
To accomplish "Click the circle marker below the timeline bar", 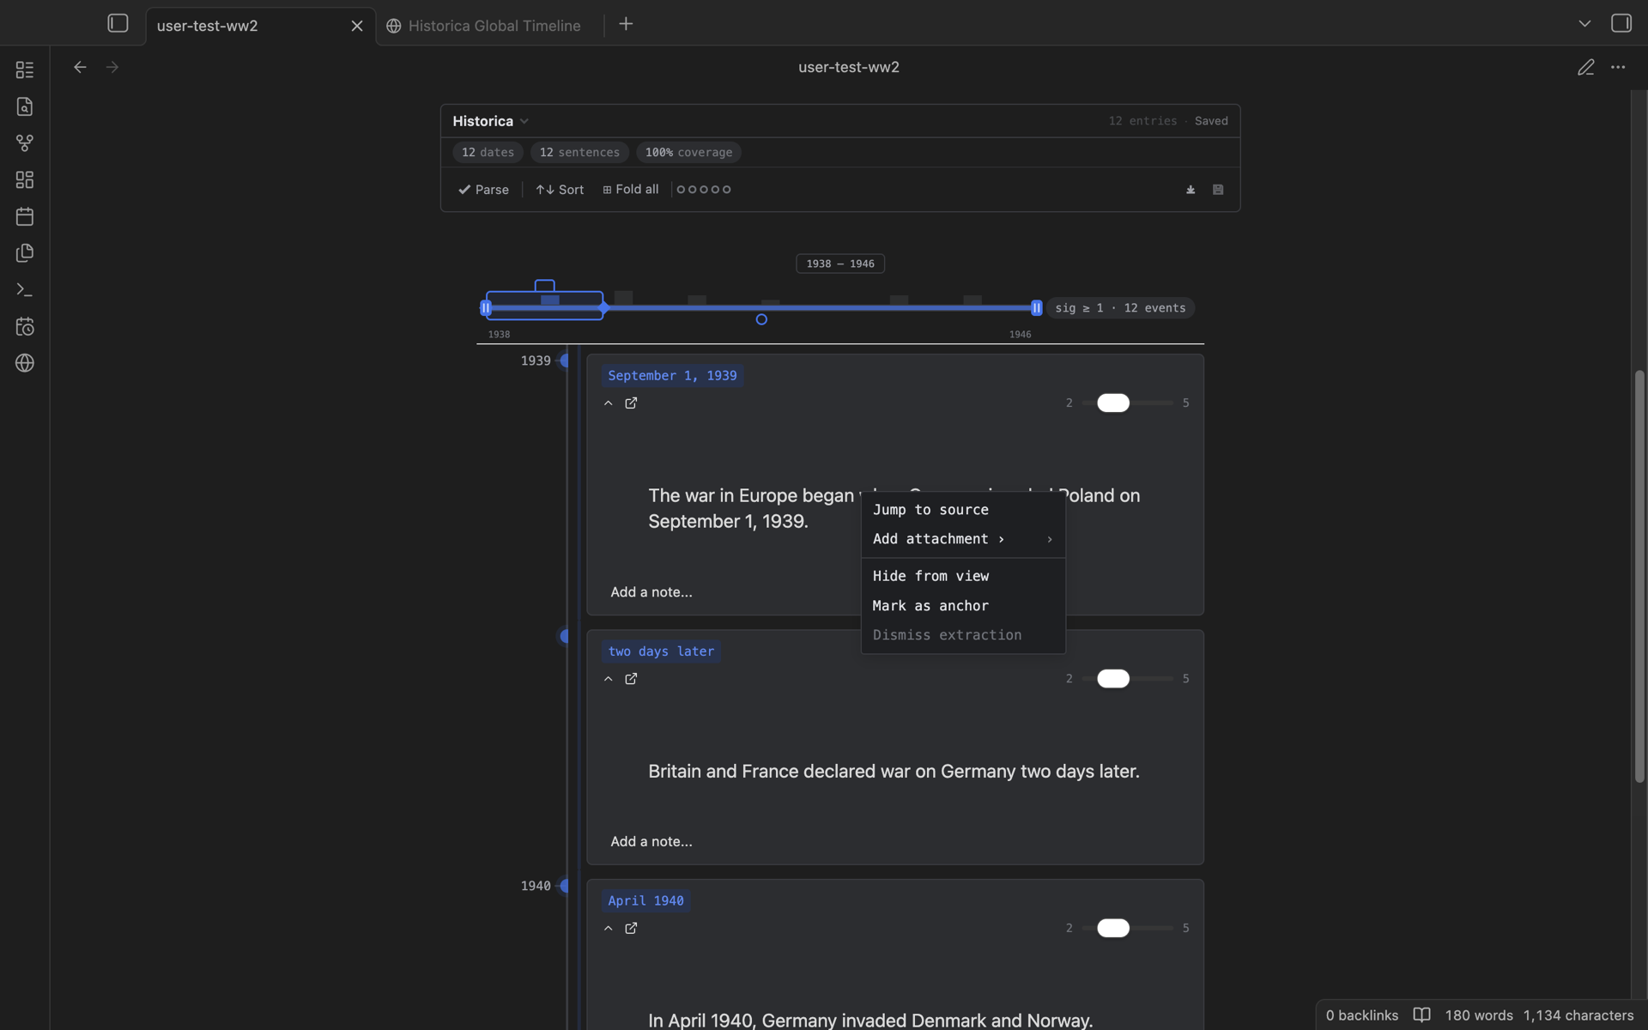I will [x=761, y=319].
